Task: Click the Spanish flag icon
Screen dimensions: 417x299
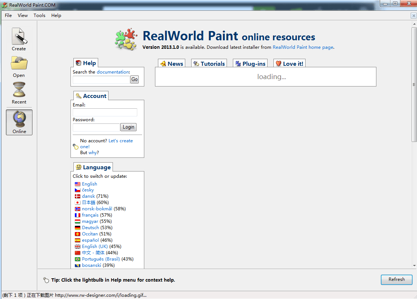Action: [x=77, y=241]
